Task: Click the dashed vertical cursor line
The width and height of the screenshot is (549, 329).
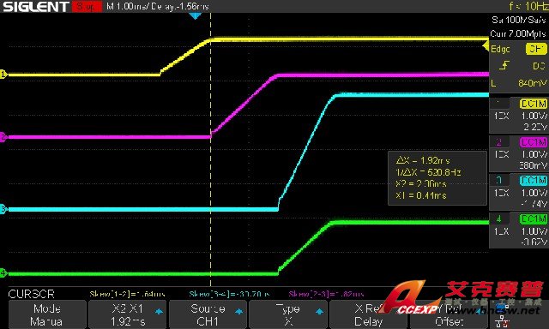Action: click(x=210, y=150)
